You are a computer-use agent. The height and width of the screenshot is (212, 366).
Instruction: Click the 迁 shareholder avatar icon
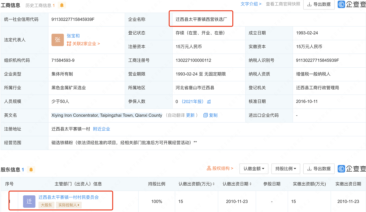(x=29, y=201)
